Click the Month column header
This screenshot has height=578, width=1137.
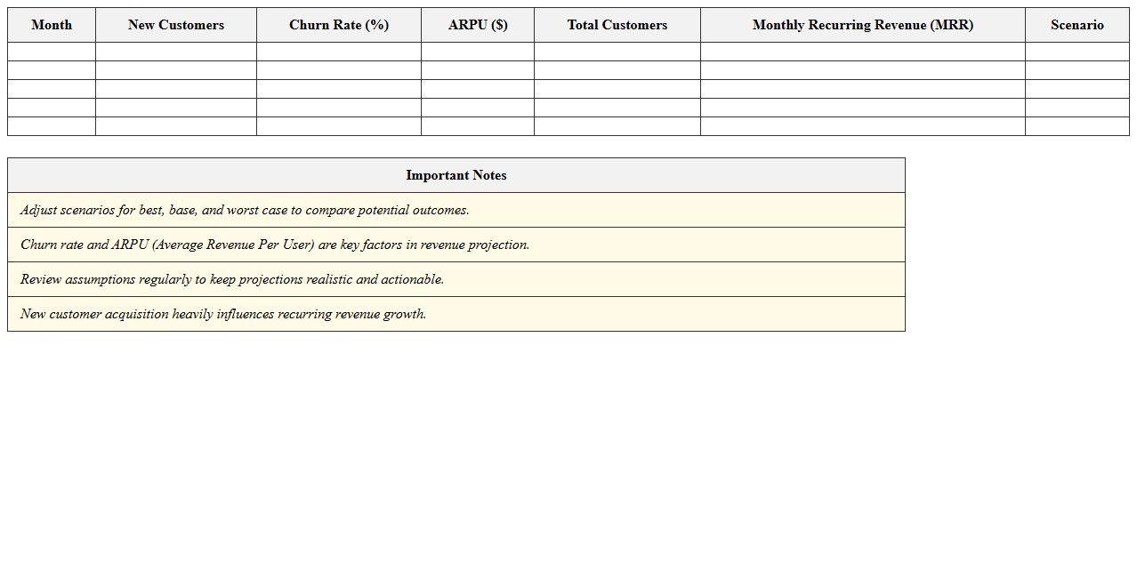[x=52, y=25]
